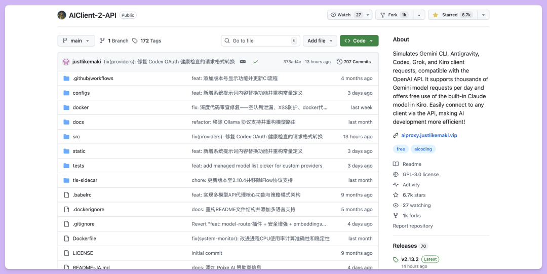The image size is (547, 274).
Task: Toggle the Watch repository button
Action: click(x=345, y=15)
